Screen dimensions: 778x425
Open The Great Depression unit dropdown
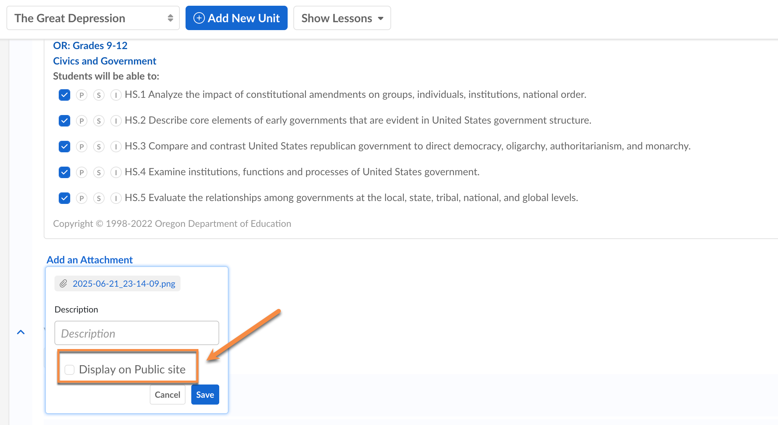click(x=93, y=18)
